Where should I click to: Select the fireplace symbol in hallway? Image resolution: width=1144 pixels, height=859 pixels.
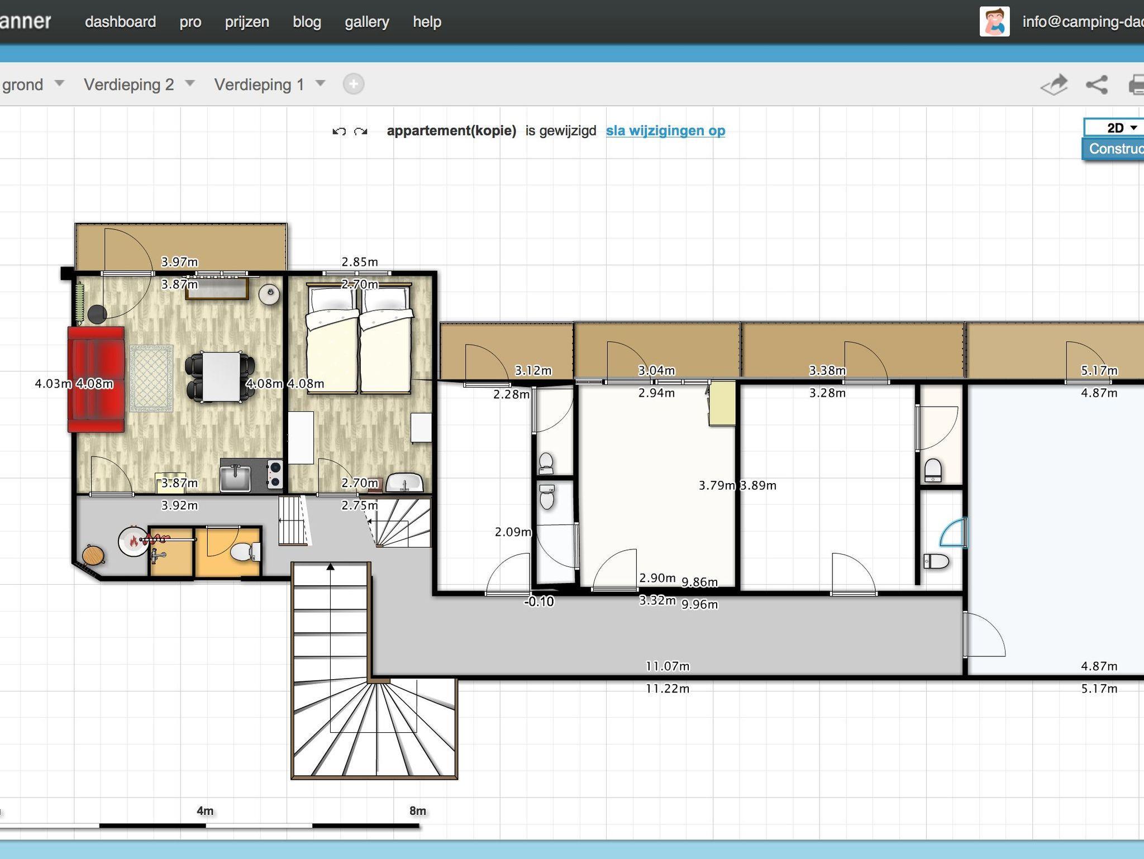(x=133, y=541)
